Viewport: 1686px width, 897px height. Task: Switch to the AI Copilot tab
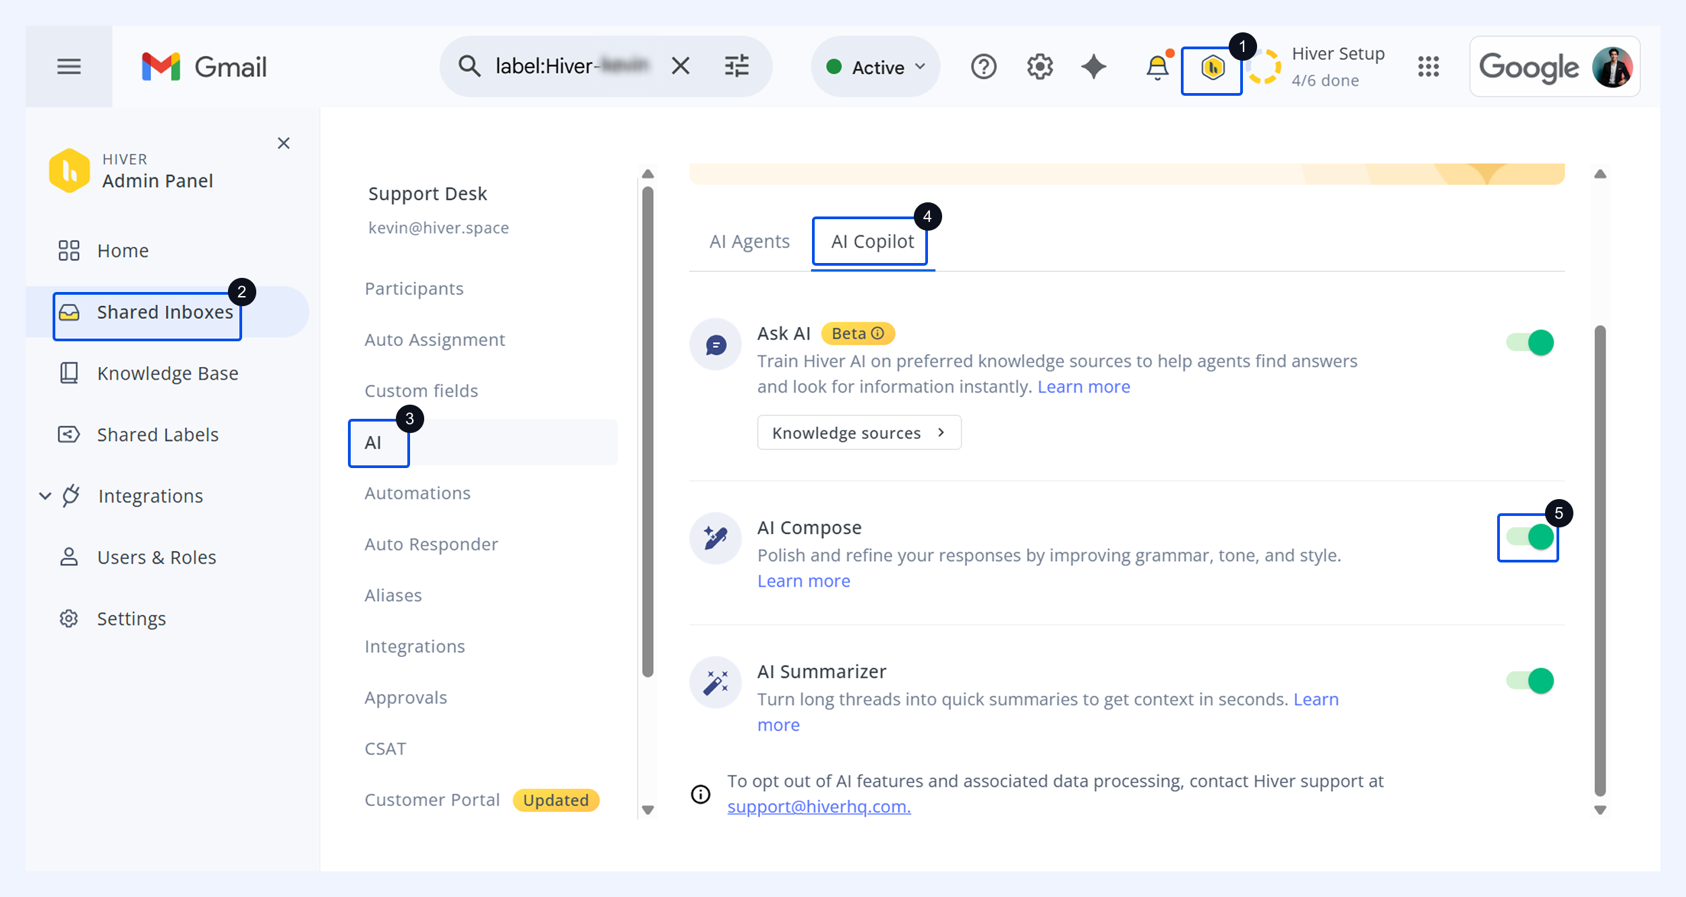point(873,241)
